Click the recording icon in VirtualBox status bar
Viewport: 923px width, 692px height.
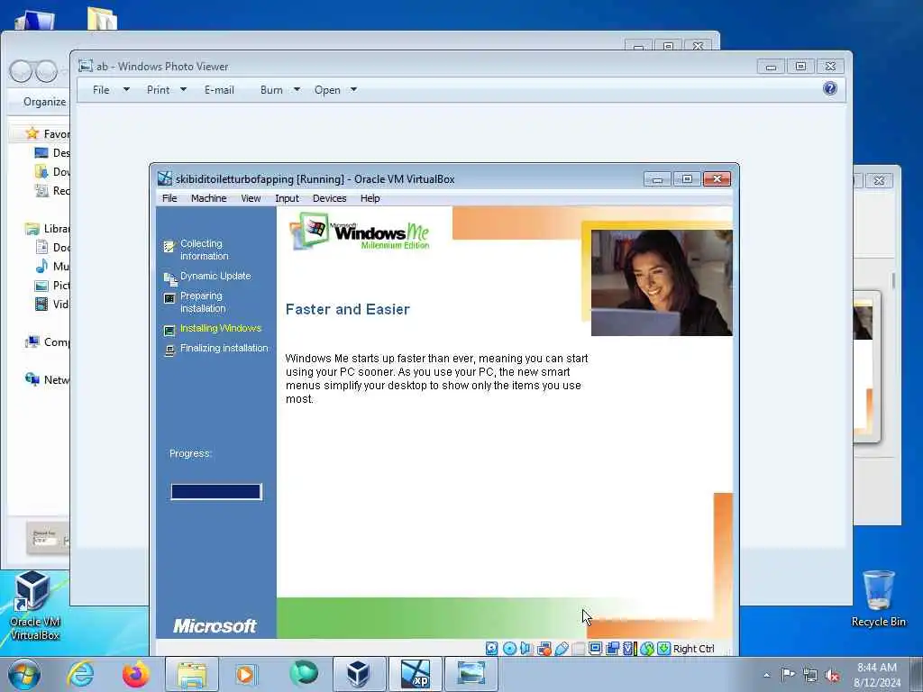tap(612, 649)
